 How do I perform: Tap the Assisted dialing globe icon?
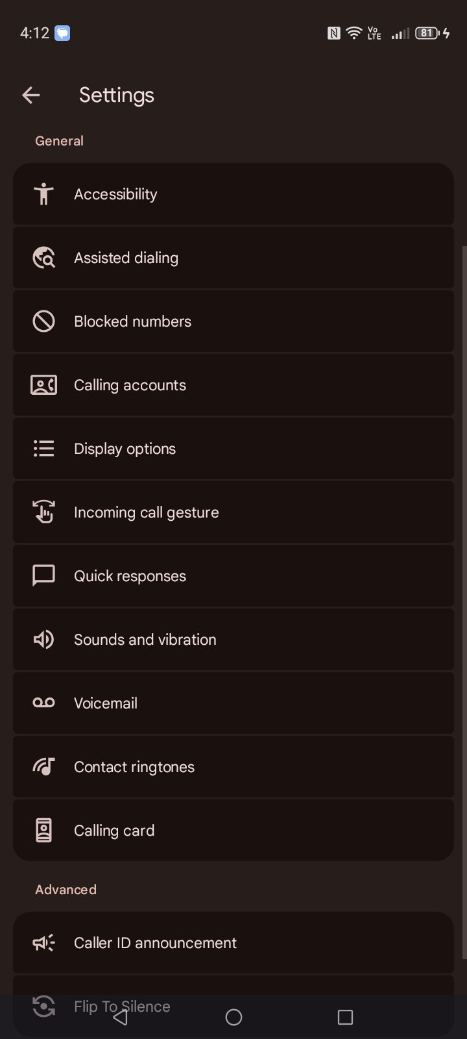43,258
